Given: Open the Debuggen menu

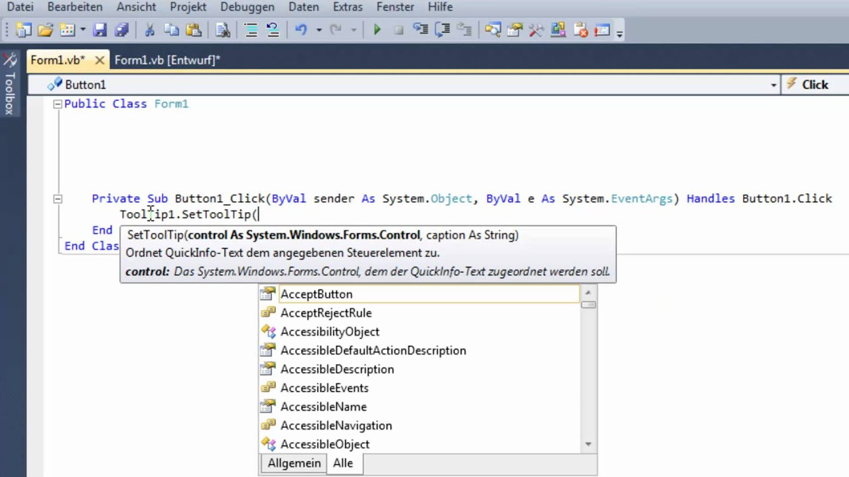Looking at the screenshot, I should [x=247, y=7].
